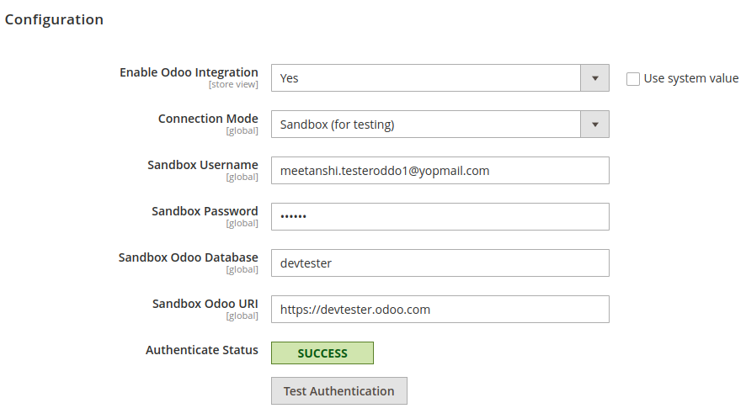Select the Sandbox Odoo Database field
The image size is (746, 419).
[440, 263]
